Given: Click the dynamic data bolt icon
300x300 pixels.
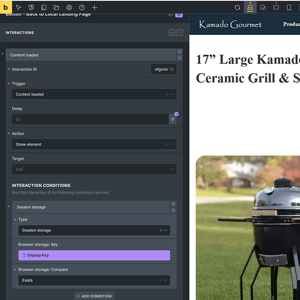Looking at the screenshot, I should 173,119.
